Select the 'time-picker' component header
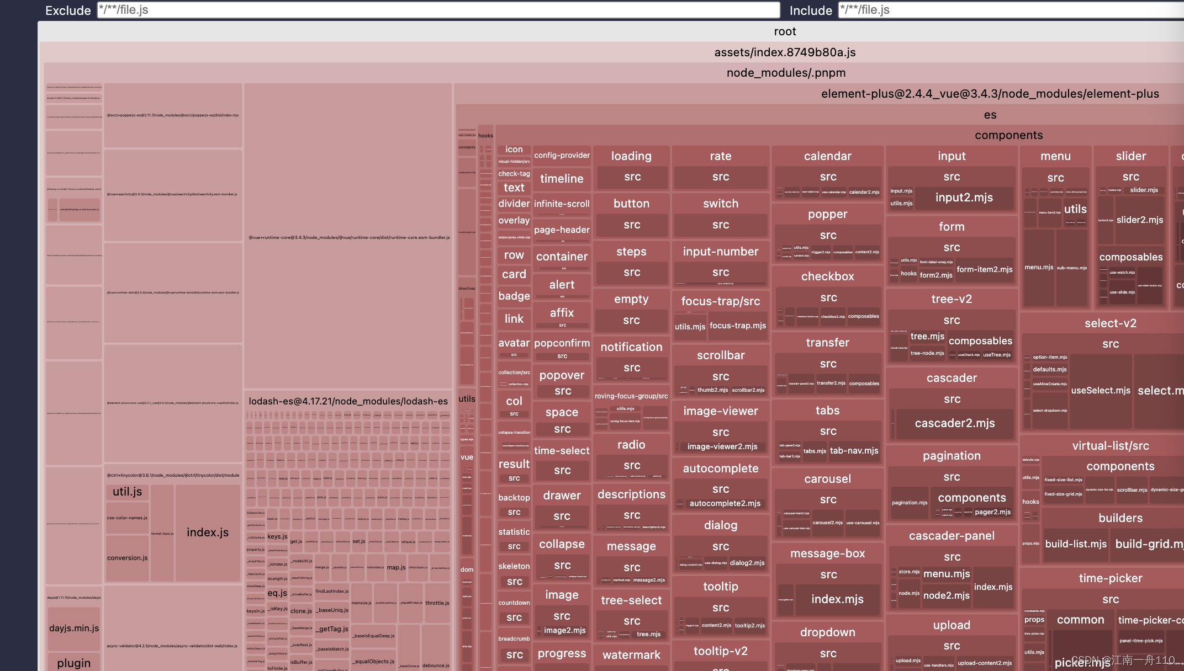 1110,578
